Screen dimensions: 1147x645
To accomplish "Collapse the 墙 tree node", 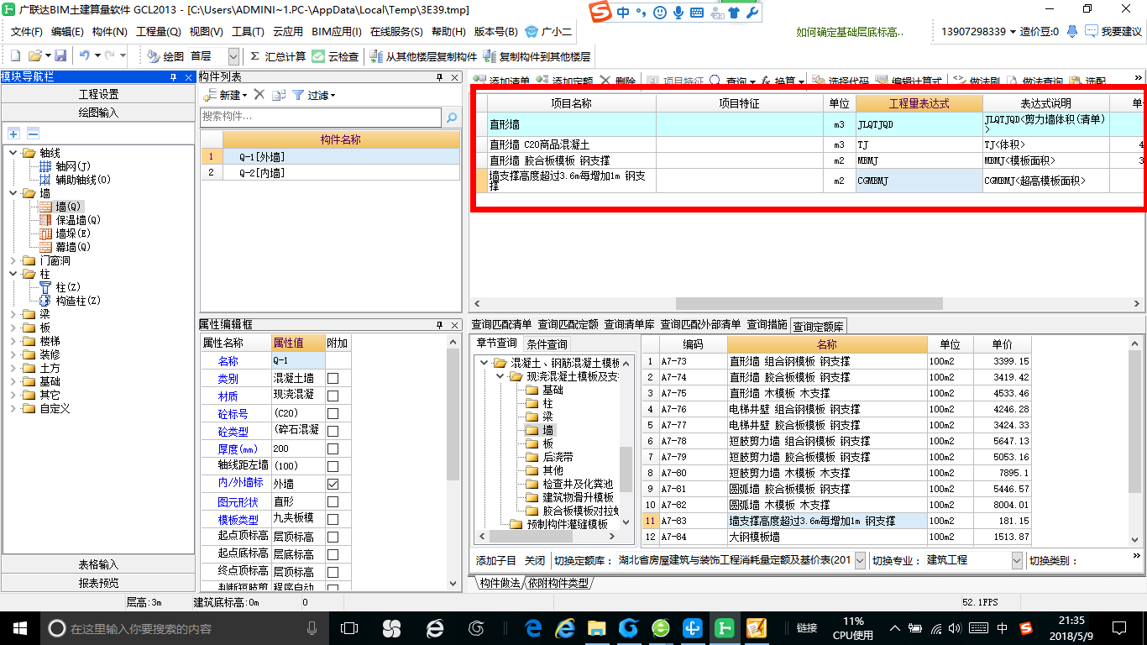I will tap(13, 193).
